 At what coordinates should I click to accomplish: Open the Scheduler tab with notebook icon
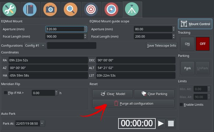tap(30, 9)
